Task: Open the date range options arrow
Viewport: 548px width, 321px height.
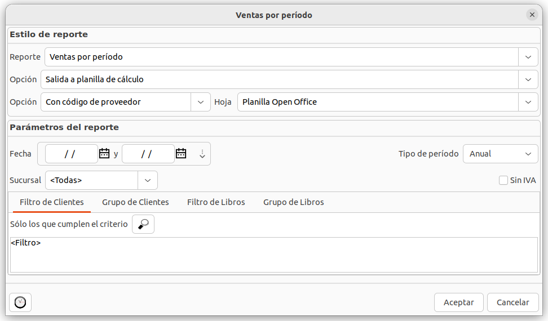Action: pyautogui.click(x=202, y=154)
